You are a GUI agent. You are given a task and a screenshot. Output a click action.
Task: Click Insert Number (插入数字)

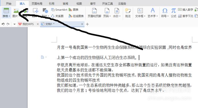click(185, 10)
